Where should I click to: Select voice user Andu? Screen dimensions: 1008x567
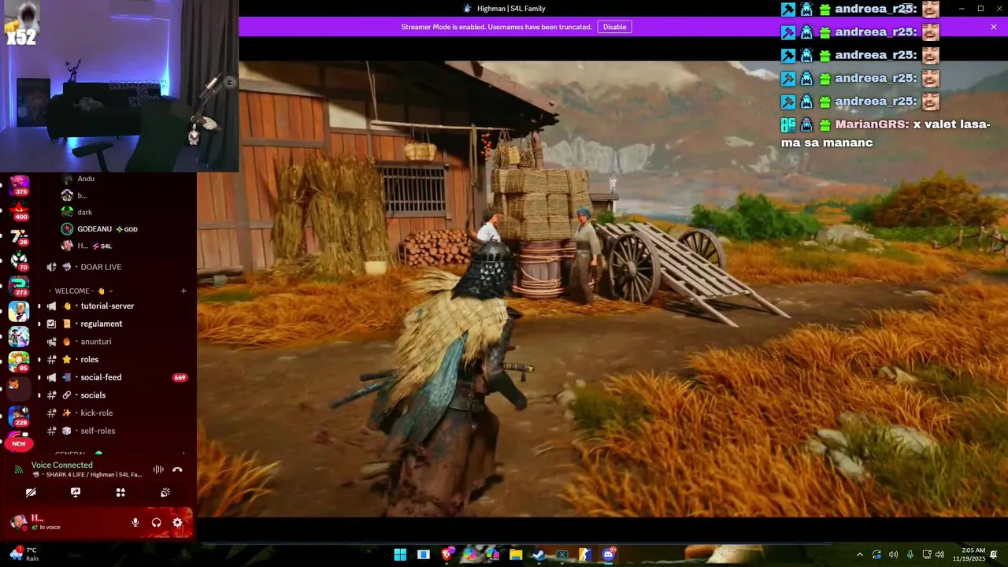coord(85,179)
